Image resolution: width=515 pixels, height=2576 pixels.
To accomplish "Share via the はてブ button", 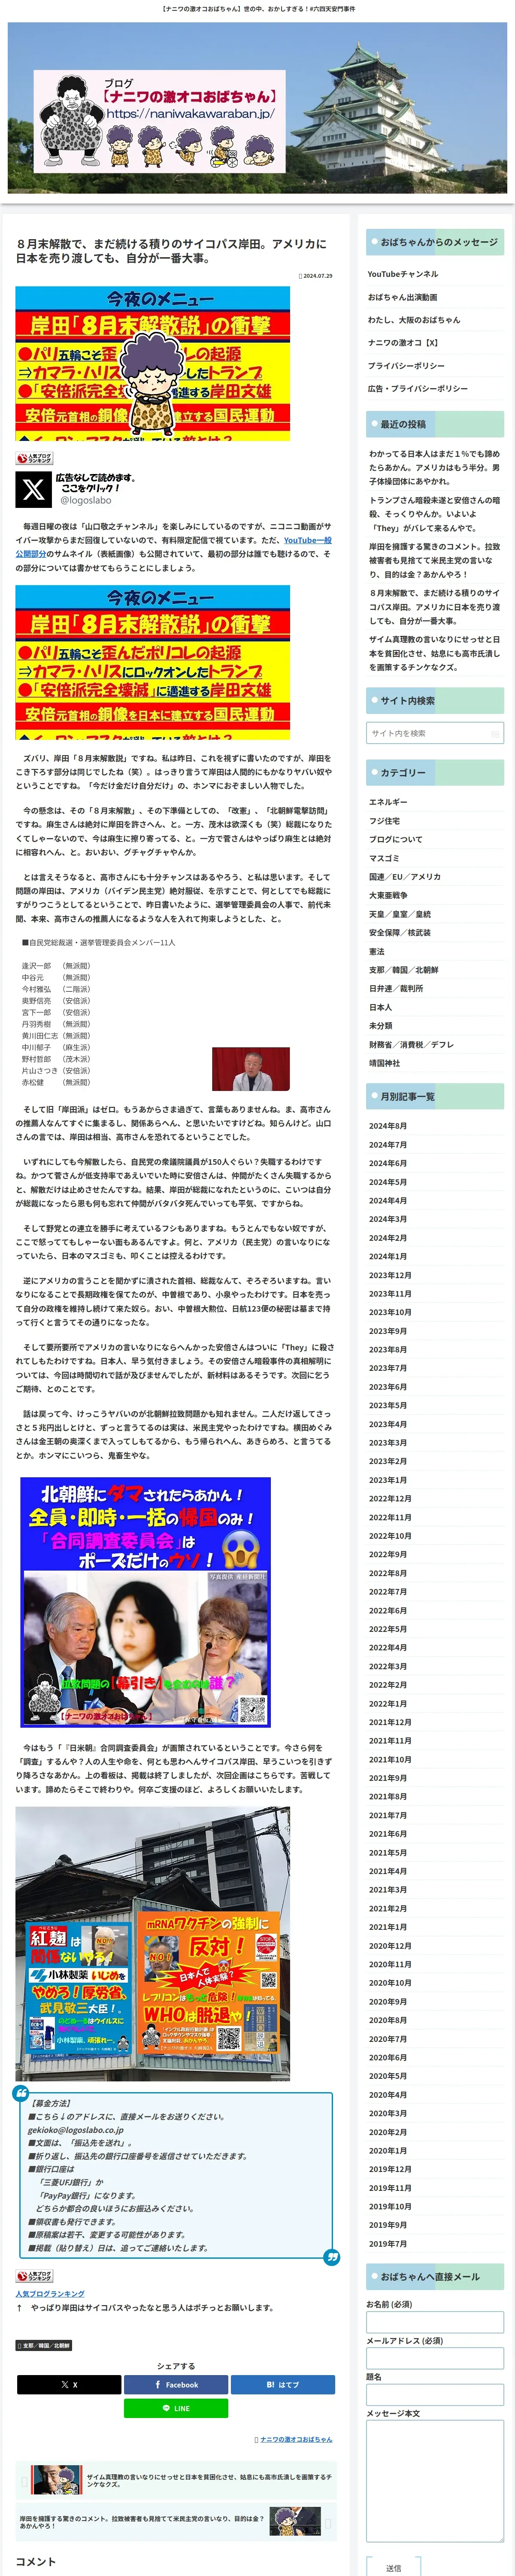I will point(283,2384).
